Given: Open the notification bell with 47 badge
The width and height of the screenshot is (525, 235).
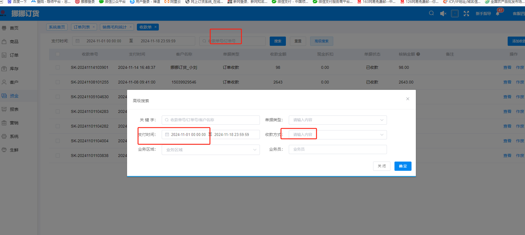Looking at the screenshot, I should (498, 14).
